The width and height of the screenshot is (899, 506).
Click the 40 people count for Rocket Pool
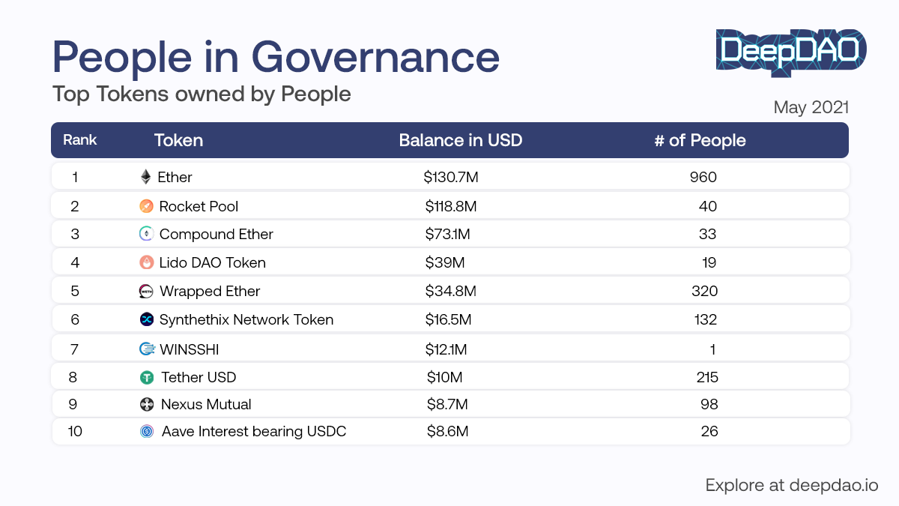[x=708, y=206]
